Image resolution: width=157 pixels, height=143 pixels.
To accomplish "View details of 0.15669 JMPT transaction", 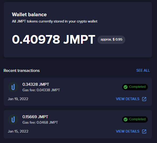I will coord(131,131).
